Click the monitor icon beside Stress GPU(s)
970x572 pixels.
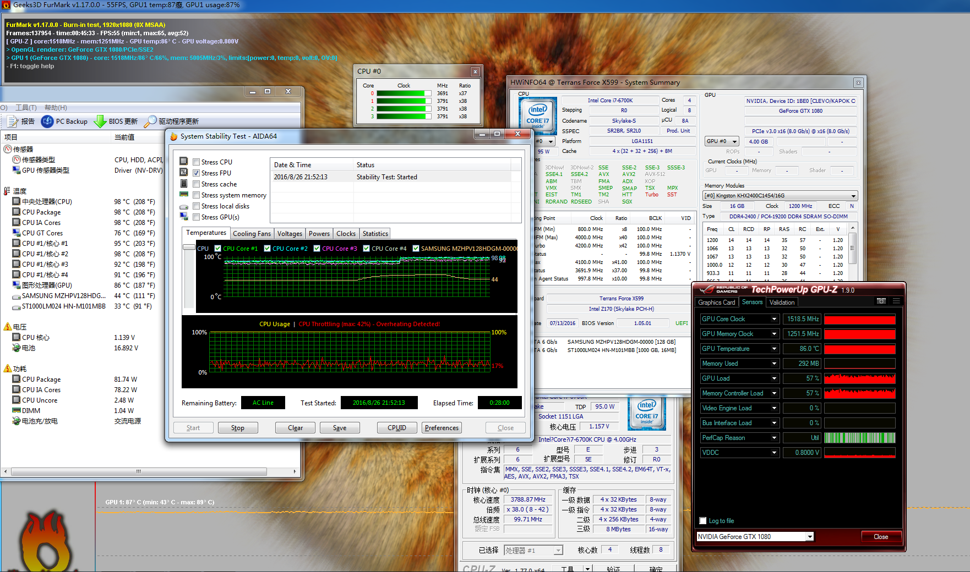tap(184, 217)
